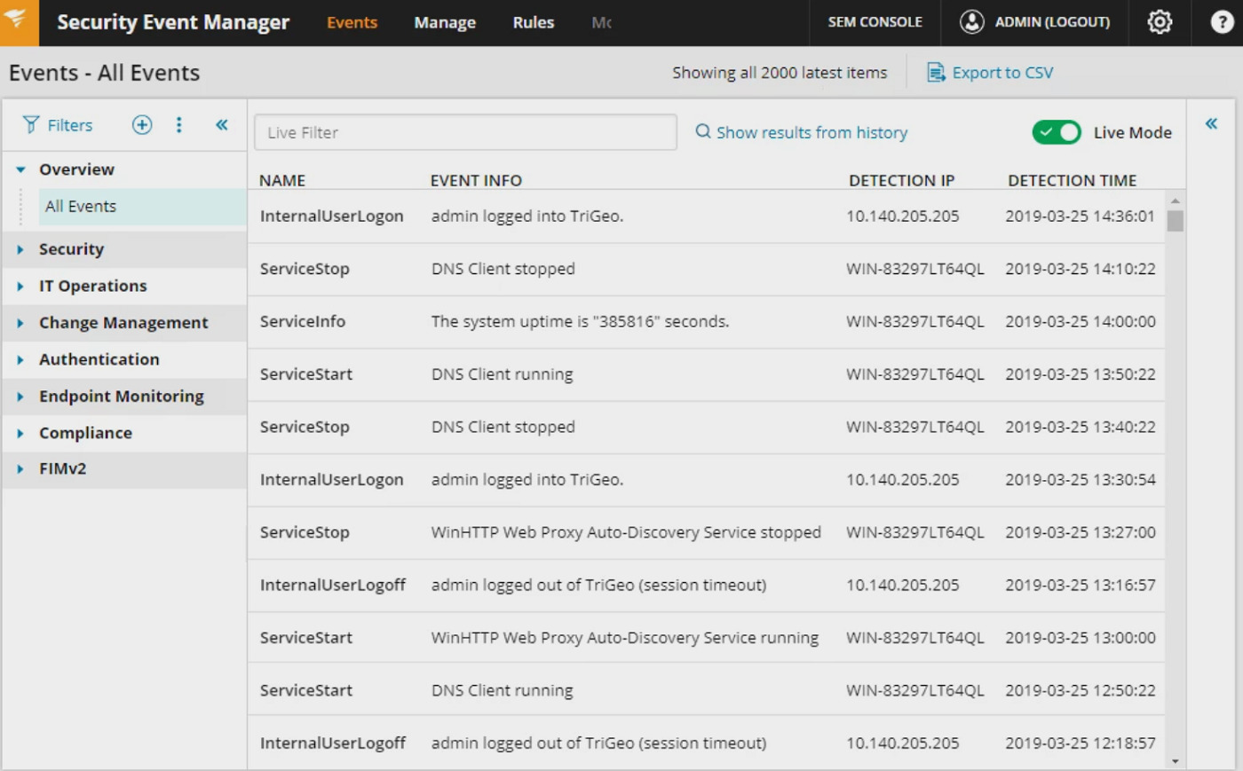Collapse the Filters sidebar panel
This screenshot has height=771, width=1243.
click(x=222, y=125)
